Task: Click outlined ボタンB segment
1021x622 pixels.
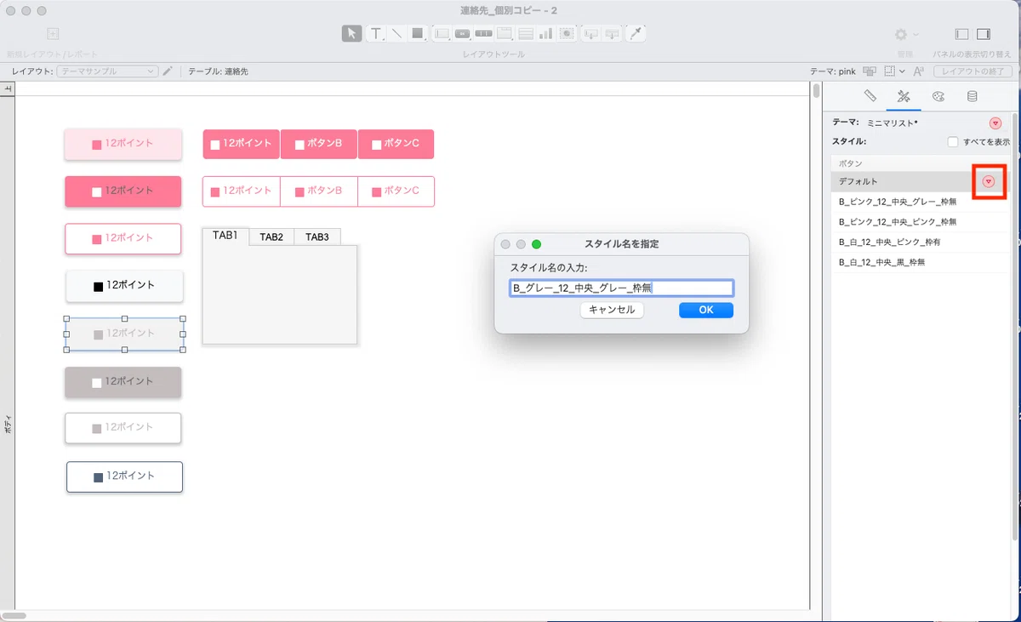Action: point(319,191)
